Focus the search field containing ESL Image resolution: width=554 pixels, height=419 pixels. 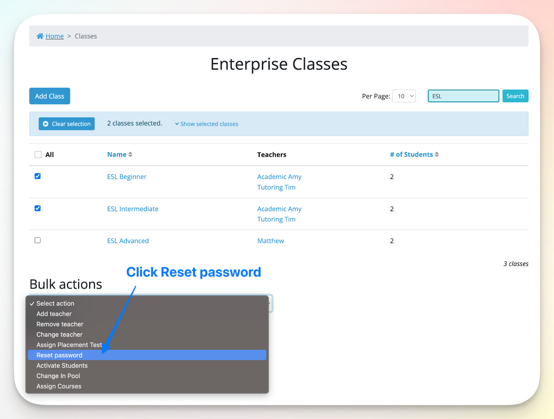pos(463,96)
